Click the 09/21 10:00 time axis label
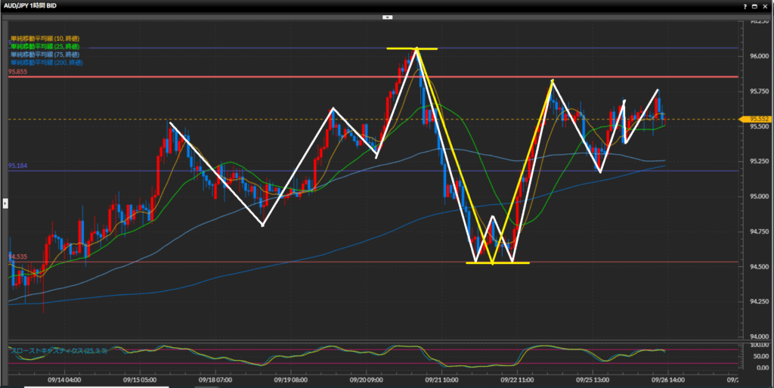Image resolution: width=774 pixels, height=388 pixels. (x=441, y=380)
